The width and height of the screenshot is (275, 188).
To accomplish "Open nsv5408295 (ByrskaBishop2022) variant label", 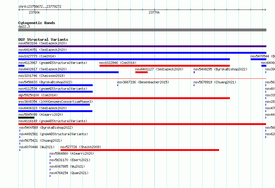I will coord(220,69).
